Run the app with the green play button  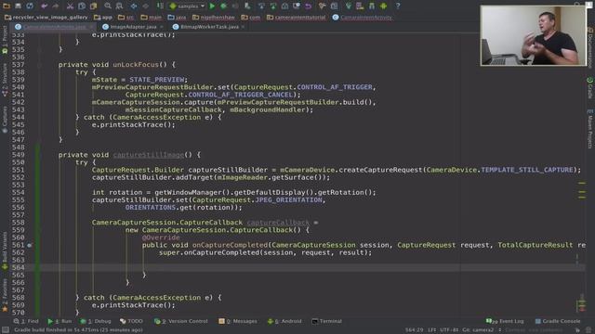pyautogui.click(x=212, y=6)
